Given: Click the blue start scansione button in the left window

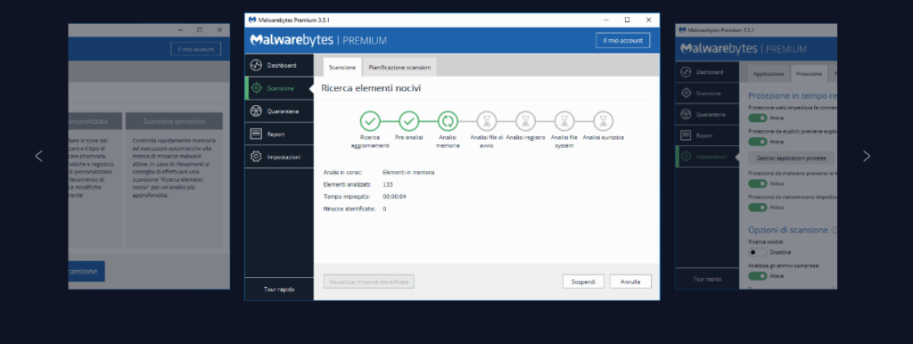Looking at the screenshot, I should click(x=86, y=271).
